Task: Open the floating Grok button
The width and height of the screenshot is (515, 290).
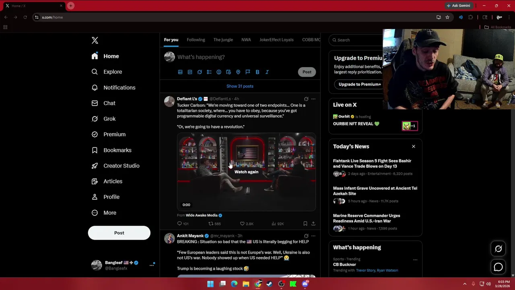Action: [499, 249]
